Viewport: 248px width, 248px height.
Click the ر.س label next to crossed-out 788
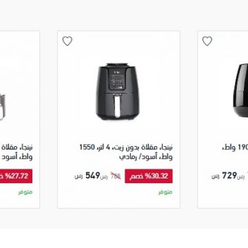(x=105, y=177)
